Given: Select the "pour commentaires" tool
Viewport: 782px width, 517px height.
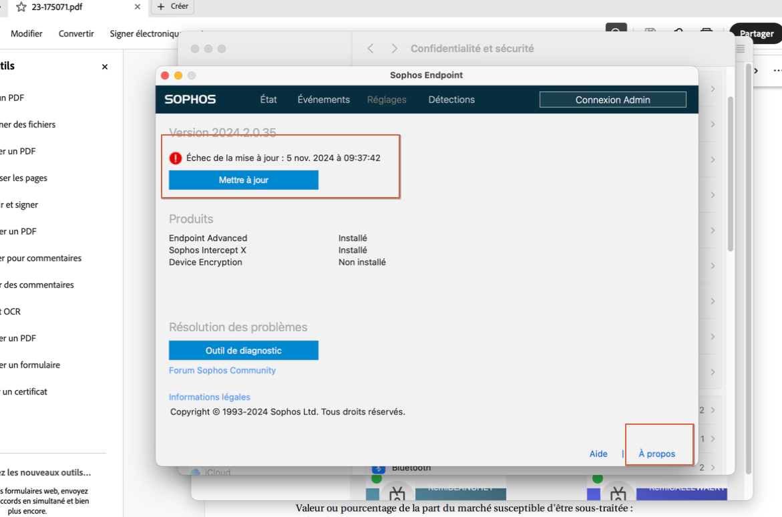Looking at the screenshot, I should (x=41, y=258).
